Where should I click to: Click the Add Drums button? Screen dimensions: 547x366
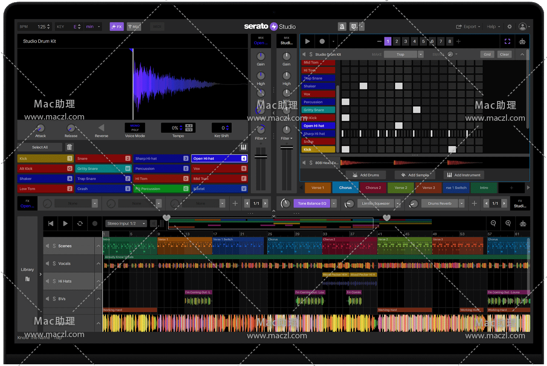(x=366, y=175)
